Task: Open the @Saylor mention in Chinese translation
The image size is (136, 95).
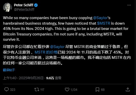Action: pos(57,47)
